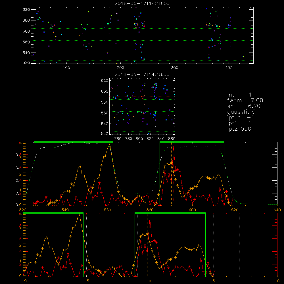Select the 'Int 1' parameter line
The height and width of the screenshot is (284, 284).
click(x=239, y=95)
